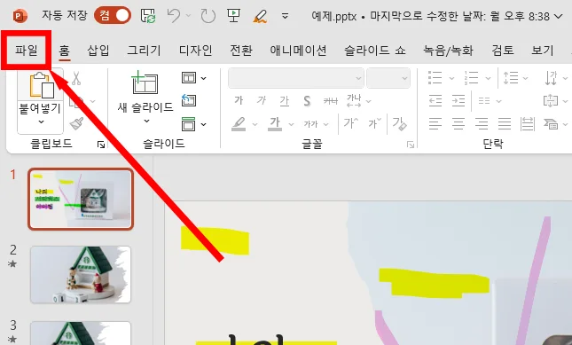The width and height of the screenshot is (572, 345).
Task: Select slide 2 thumbnail
Action: pos(81,275)
